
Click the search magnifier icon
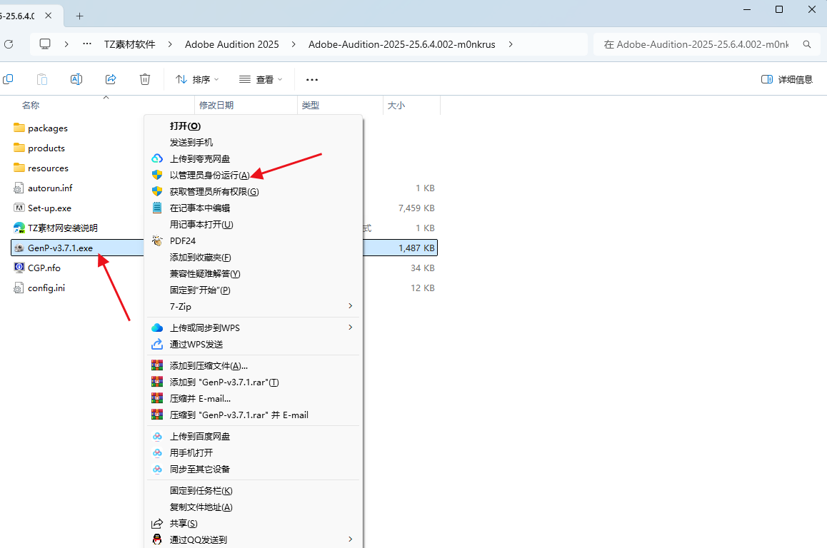[x=807, y=44]
